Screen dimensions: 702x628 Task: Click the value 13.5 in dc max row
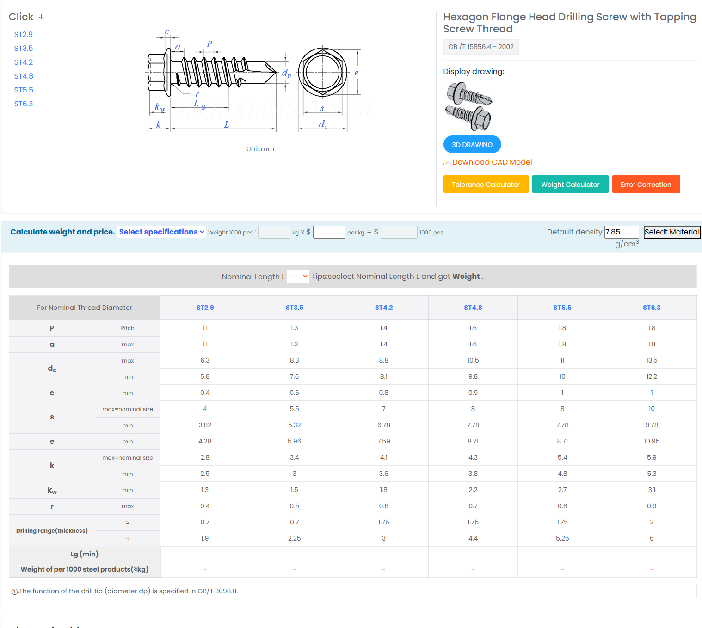[652, 360]
